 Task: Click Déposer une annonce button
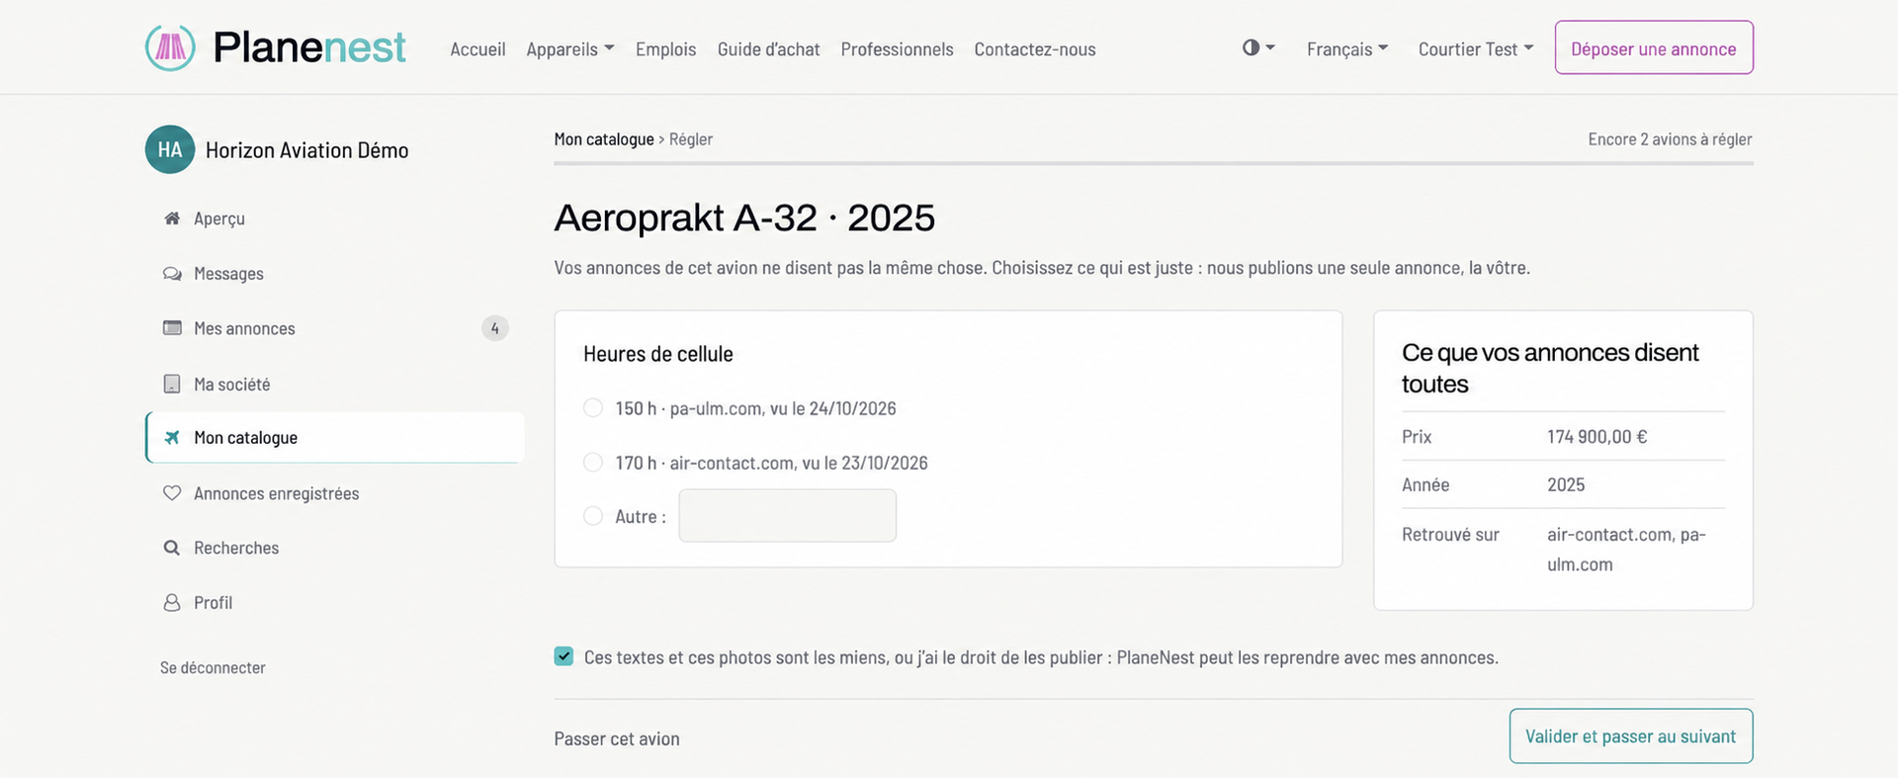tap(1654, 47)
